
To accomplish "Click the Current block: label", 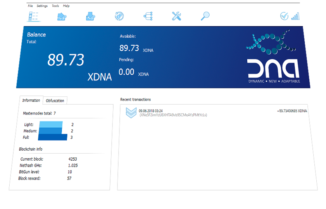I will 32,159.
